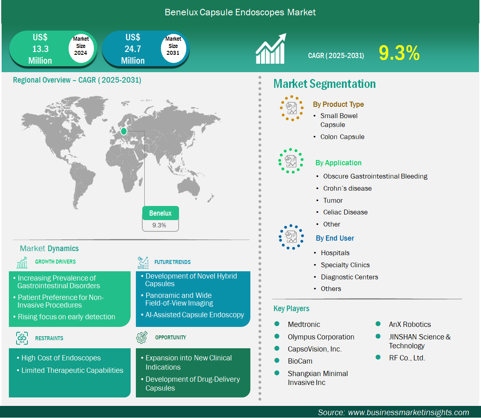Click the growth chart arrow icon
Viewport: 481px width, 418px height.
[x=271, y=49]
